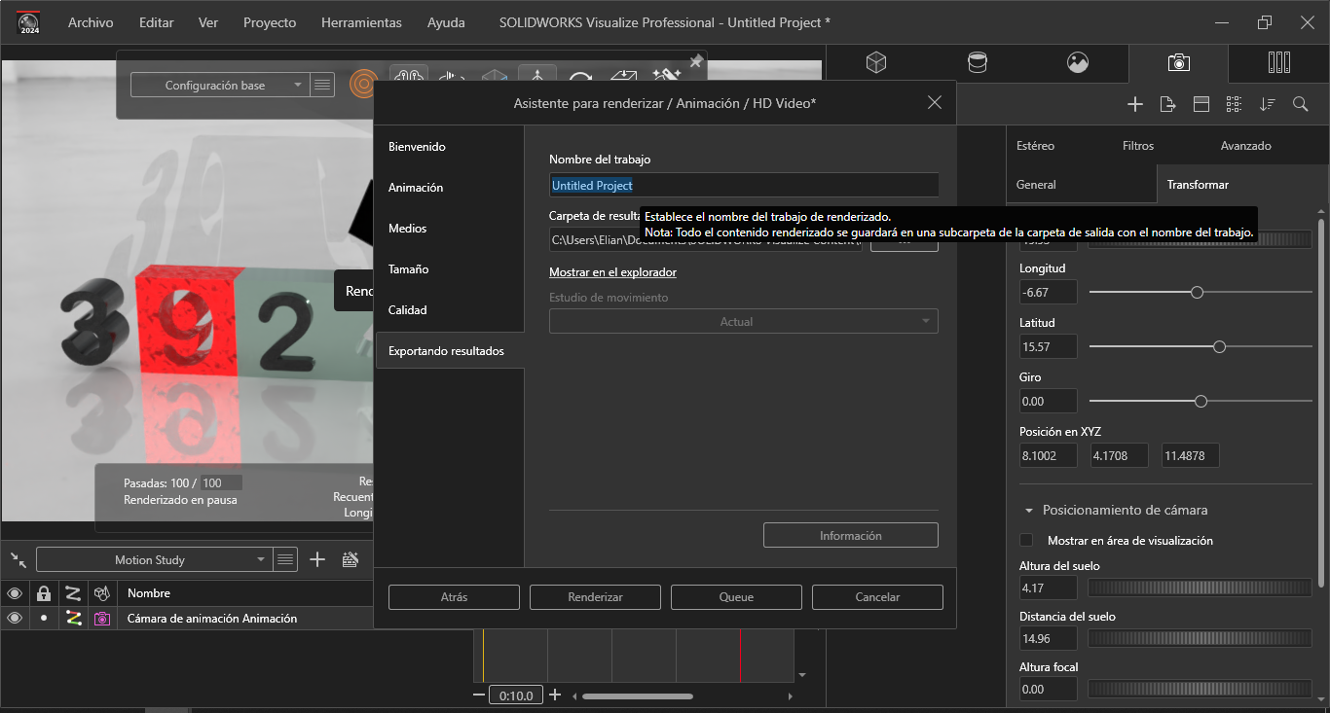Toggle the split panel layout icon
The width and height of the screenshot is (1330, 713).
(1201, 104)
